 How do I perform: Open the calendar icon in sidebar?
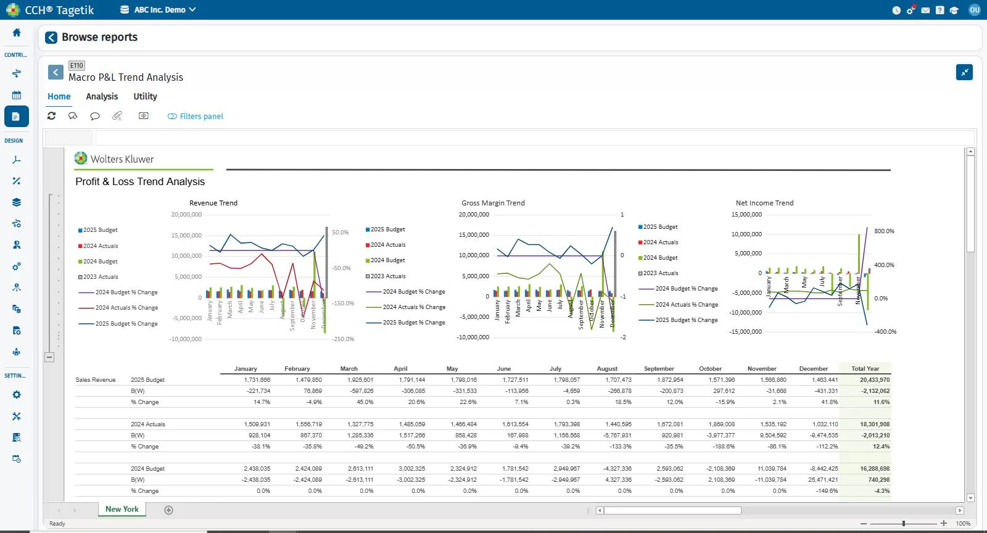pyautogui.click(x=17, y=95)
